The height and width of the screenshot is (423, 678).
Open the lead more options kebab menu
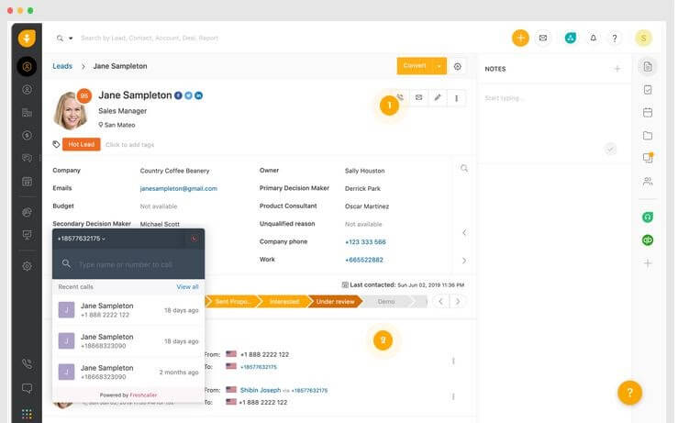coord(456,98)
